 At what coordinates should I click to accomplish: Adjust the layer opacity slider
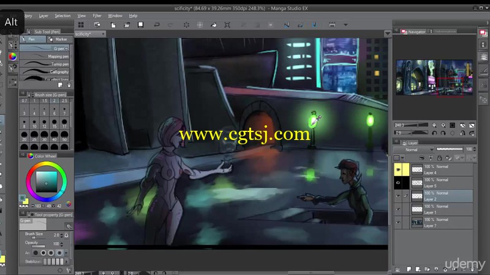[450, 149]
